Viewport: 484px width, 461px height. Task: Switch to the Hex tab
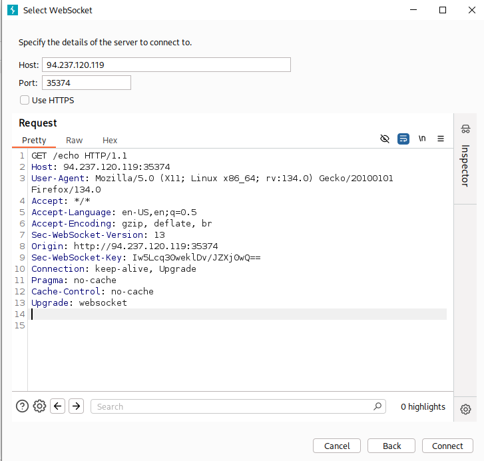[110, 141]
